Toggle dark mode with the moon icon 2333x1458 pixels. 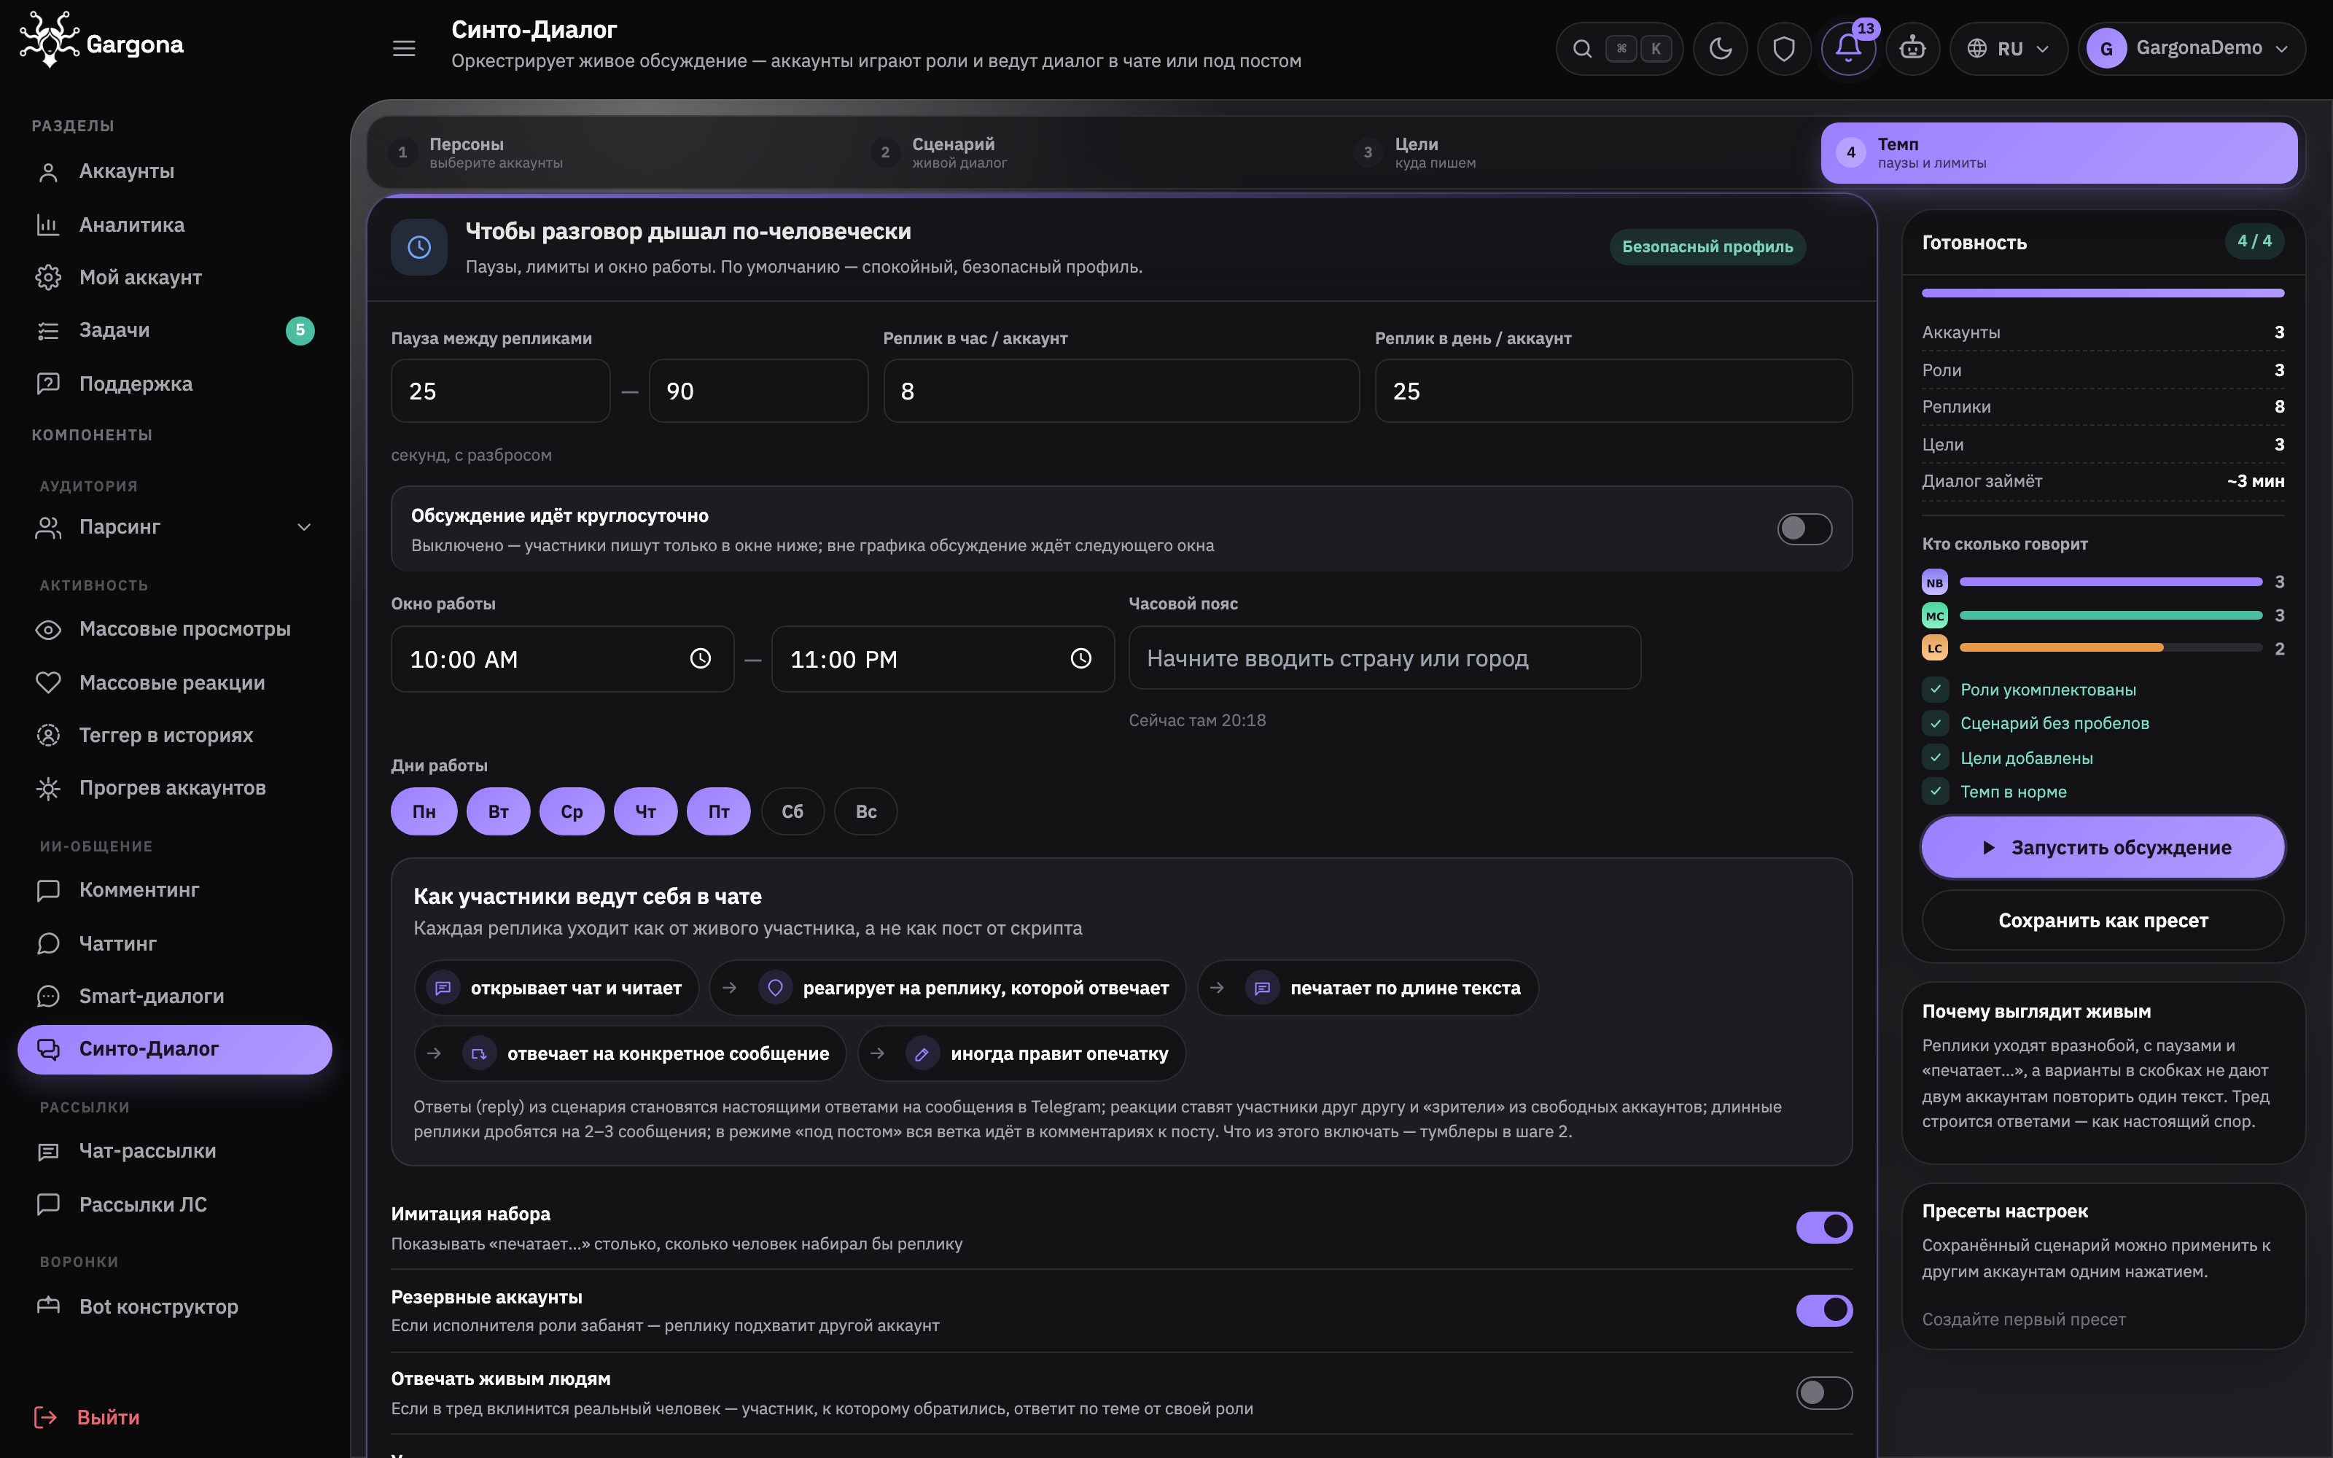click(1720, 48)
